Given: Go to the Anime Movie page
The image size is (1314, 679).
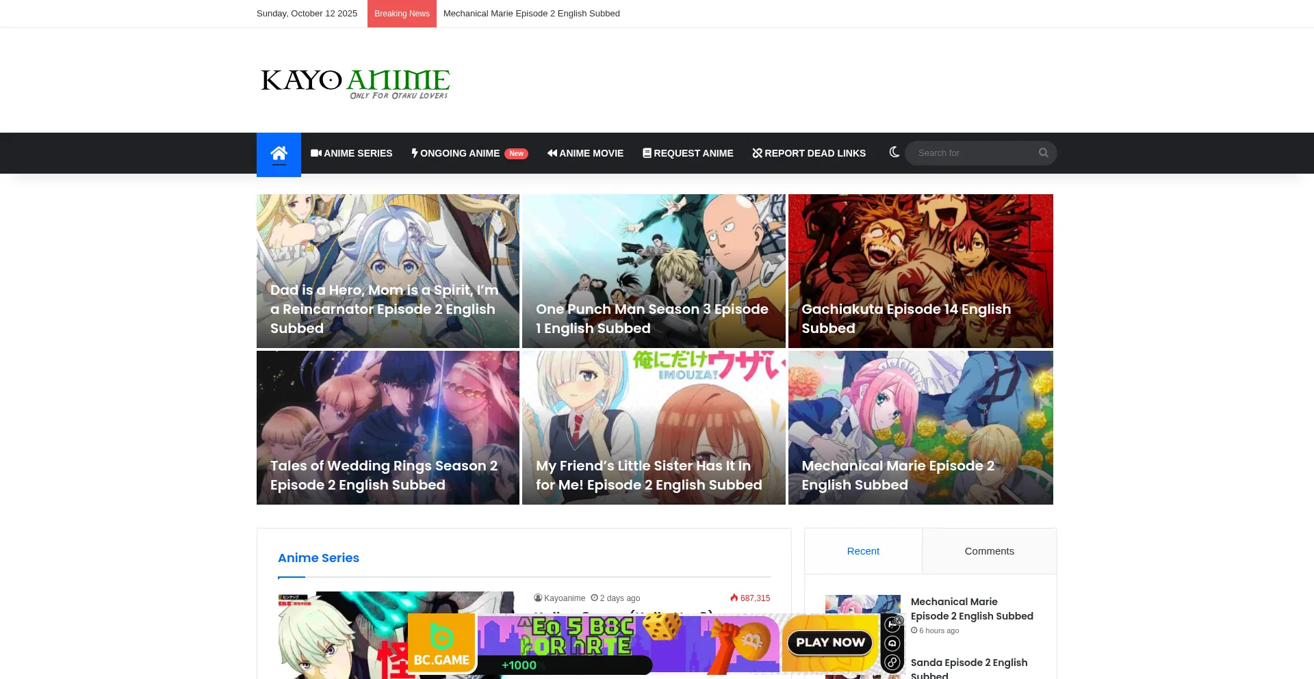Looking at the screenshot, I should pyautogui.click(x=585, y=153).
